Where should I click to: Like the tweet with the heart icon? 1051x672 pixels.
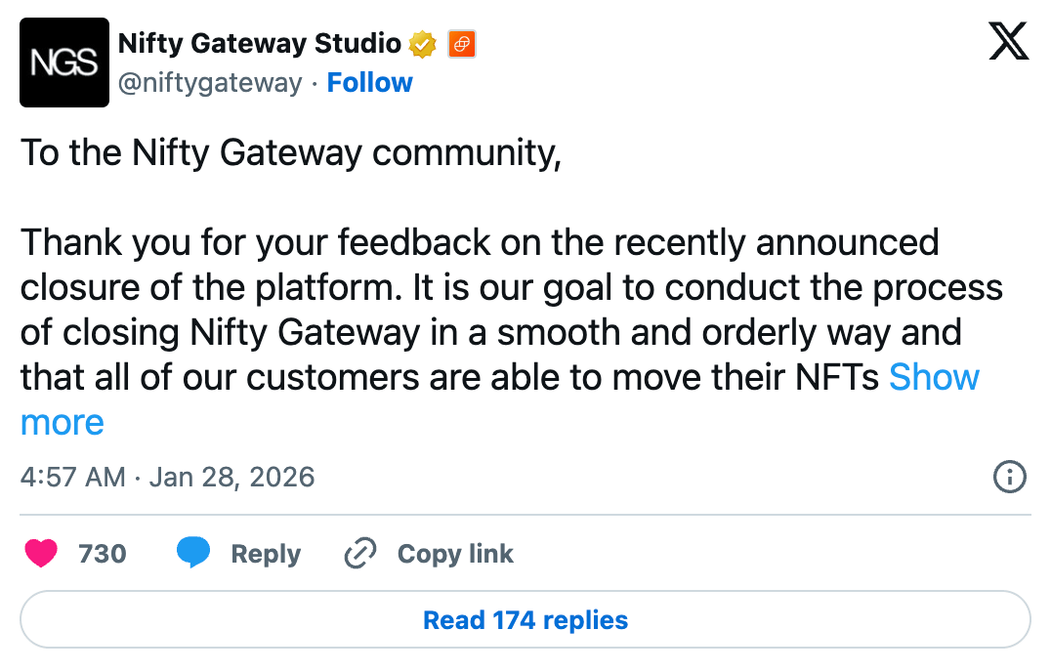pos(41,554)
